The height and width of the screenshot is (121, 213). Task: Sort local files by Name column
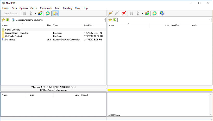[22, 26]
